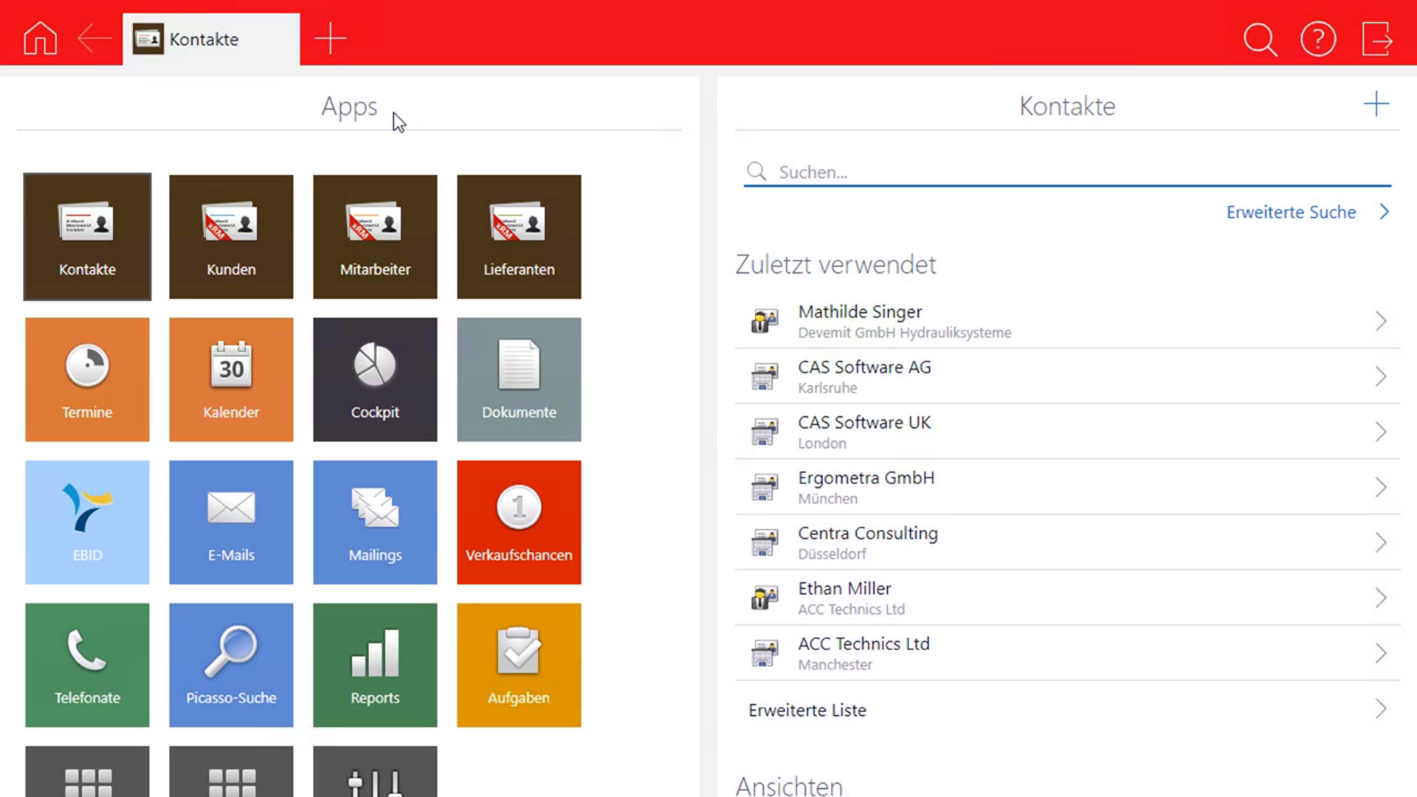Open the settings sliders tile

[375, 772]
